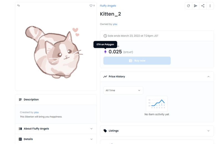The image size is (222, 144).
Task: Expand the Listings section
Action: tap(208, 131)
